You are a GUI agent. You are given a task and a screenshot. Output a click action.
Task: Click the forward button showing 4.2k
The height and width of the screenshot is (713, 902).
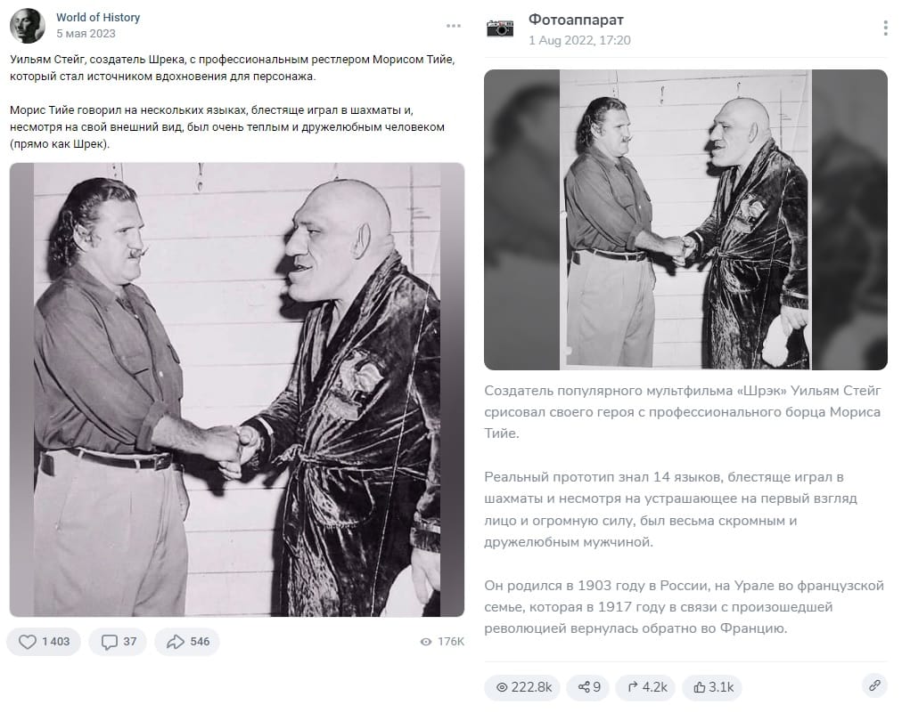click(x=646, y=687)
